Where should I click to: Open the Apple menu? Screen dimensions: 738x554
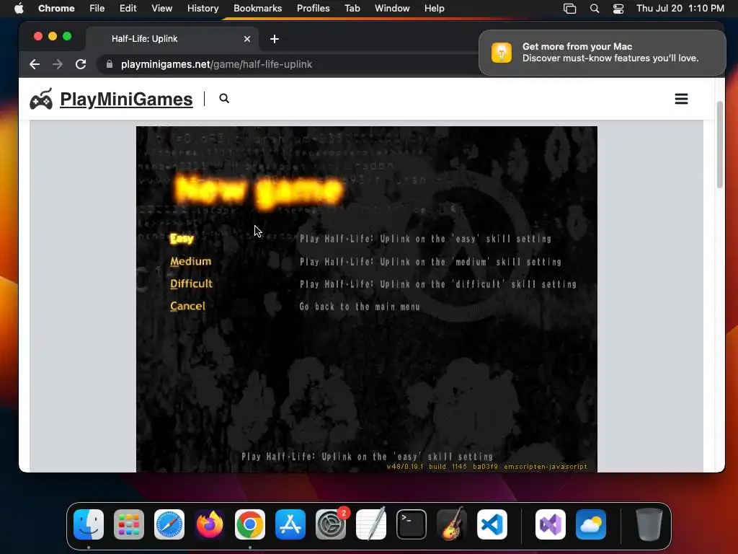click(x=19, y=9)
